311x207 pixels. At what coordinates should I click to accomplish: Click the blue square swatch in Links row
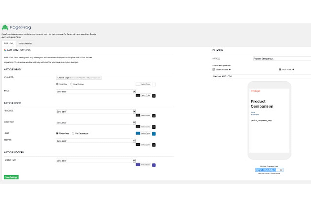click(154, 134)
